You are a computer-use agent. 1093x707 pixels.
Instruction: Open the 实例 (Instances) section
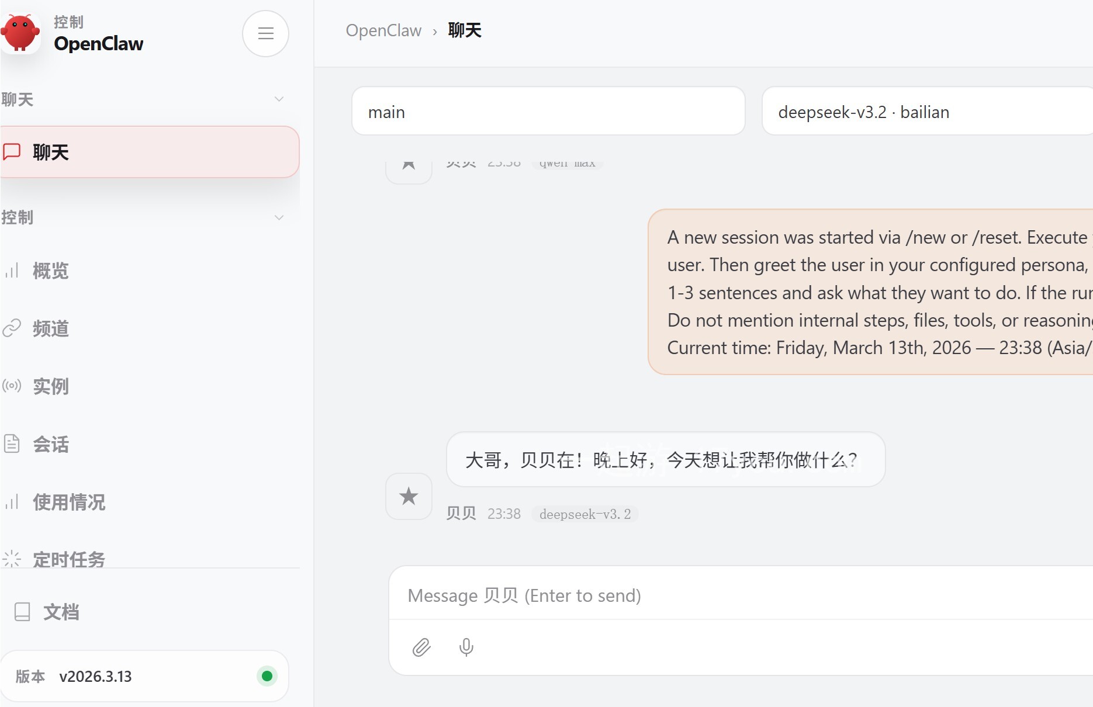click(x=50, y=386)
